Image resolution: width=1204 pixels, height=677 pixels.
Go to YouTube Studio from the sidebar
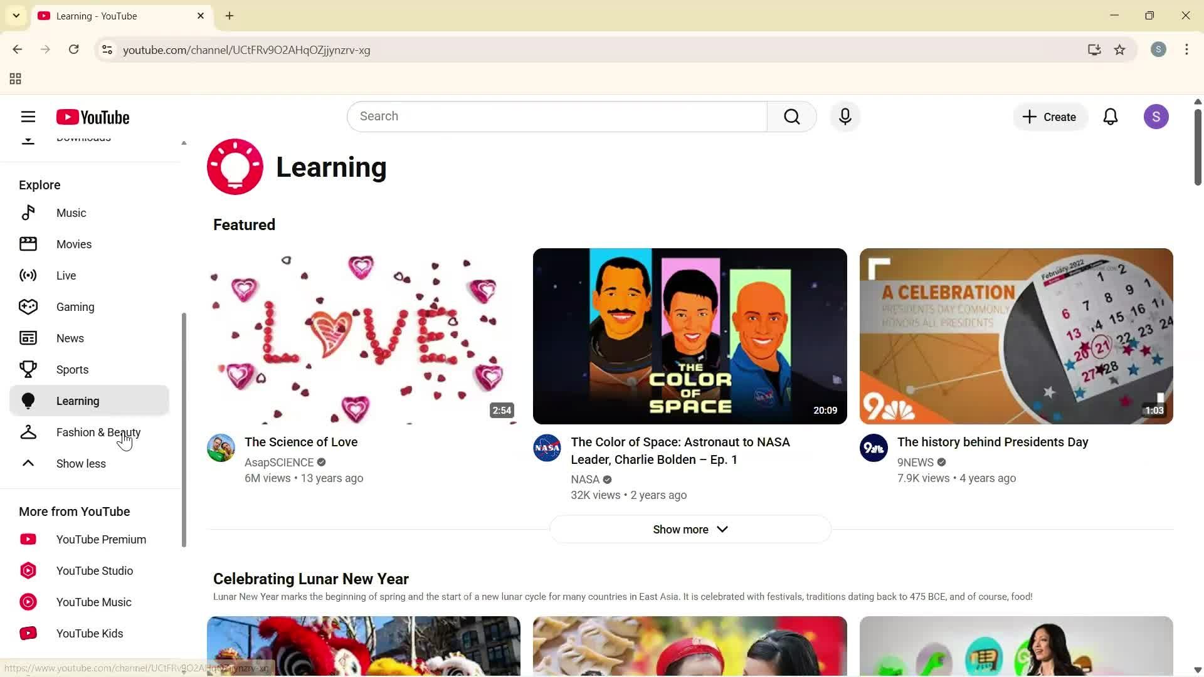[95, 570]
